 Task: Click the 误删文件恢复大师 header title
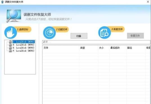(37, 15)
